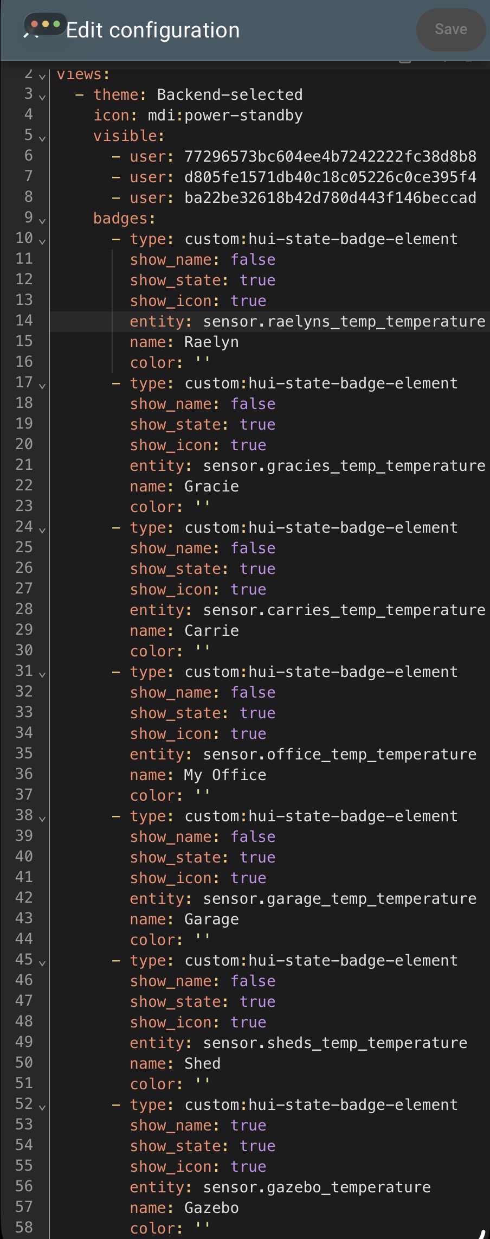The image size is (490, 1239).
Task: Fold the Raelyn badge block at line 10
Action: tap(42, 241)
